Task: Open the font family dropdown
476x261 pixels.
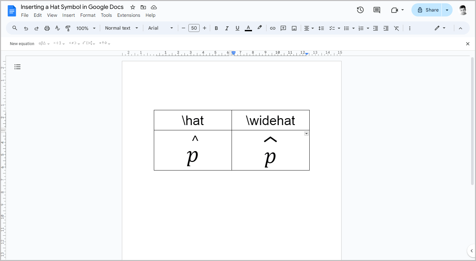Action: 160,28
